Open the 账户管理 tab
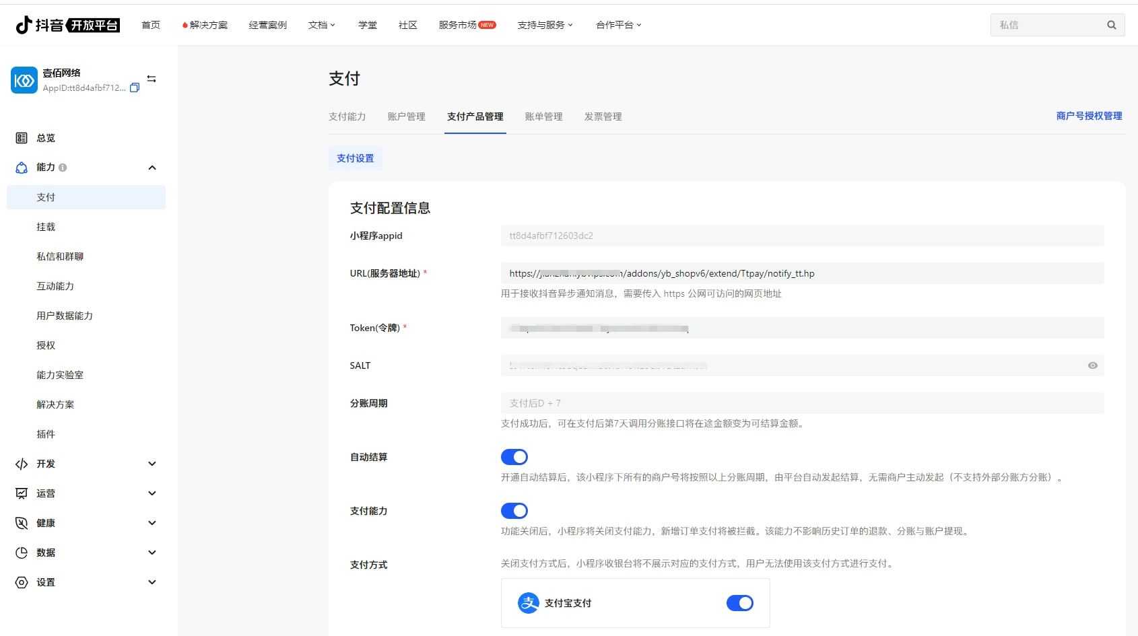1138x636 pixels. click(406, 116)
